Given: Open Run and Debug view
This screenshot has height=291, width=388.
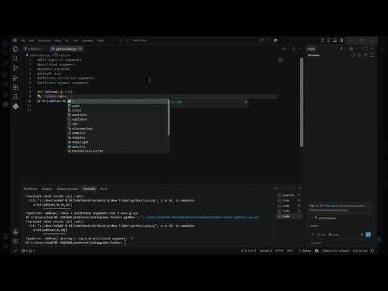Looking at the screenshot, I should click(x=15, y=78).
